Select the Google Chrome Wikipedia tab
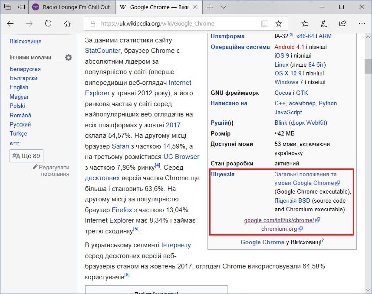 (159, 7)
